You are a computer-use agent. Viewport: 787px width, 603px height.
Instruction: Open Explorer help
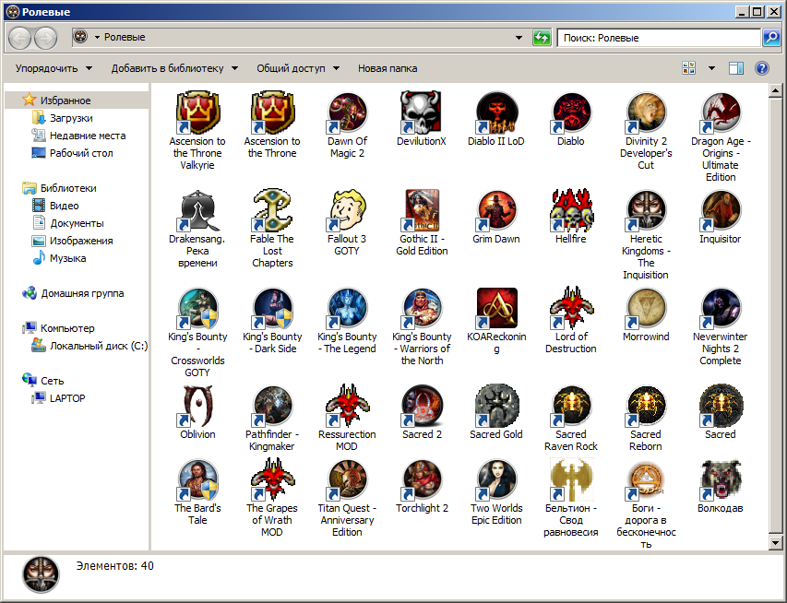pos(761,68)
